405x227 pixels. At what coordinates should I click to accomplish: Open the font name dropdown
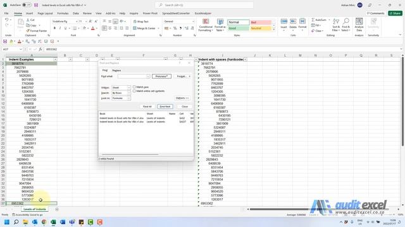tap(77, 21)
